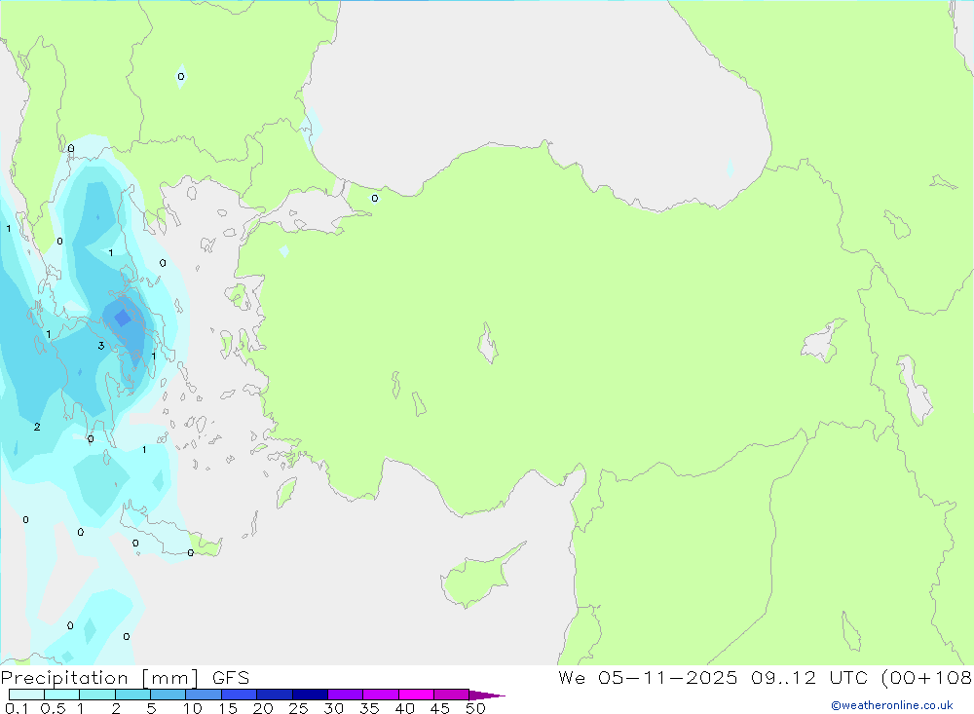Screen dimensions: 974x714
Task: Click the legend label '0.5'
Action: pyautogui.click(x=53, y=708)
